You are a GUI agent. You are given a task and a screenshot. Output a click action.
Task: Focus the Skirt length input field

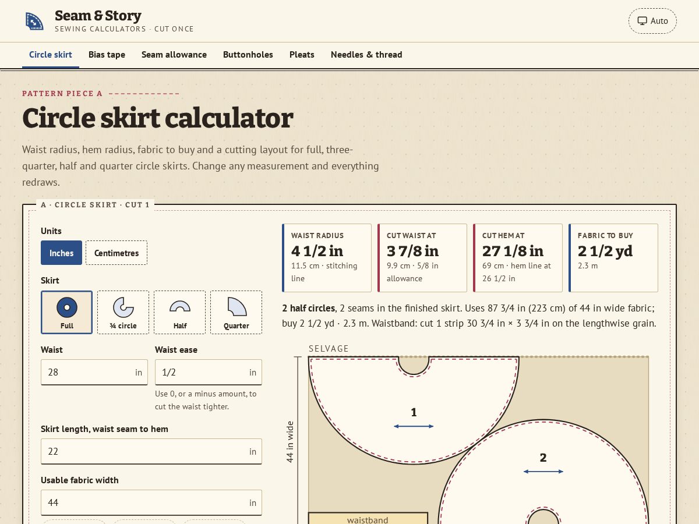[151, 451]
